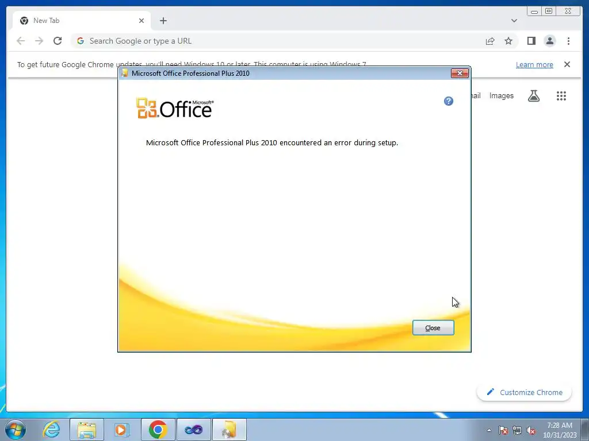Open Windows Explorer from taskbar

point(87,430)
